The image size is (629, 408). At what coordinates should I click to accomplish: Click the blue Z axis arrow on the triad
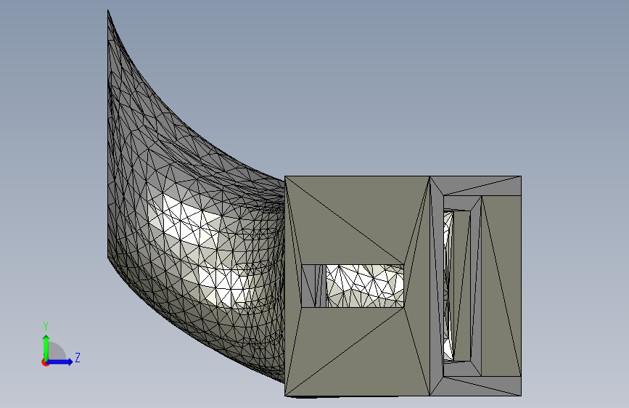[60, 362]
